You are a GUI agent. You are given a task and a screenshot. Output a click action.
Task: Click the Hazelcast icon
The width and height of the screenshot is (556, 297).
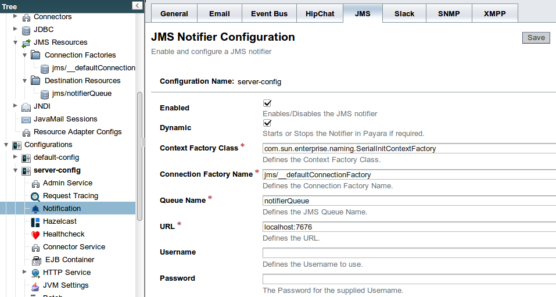(x=35, y=222)
